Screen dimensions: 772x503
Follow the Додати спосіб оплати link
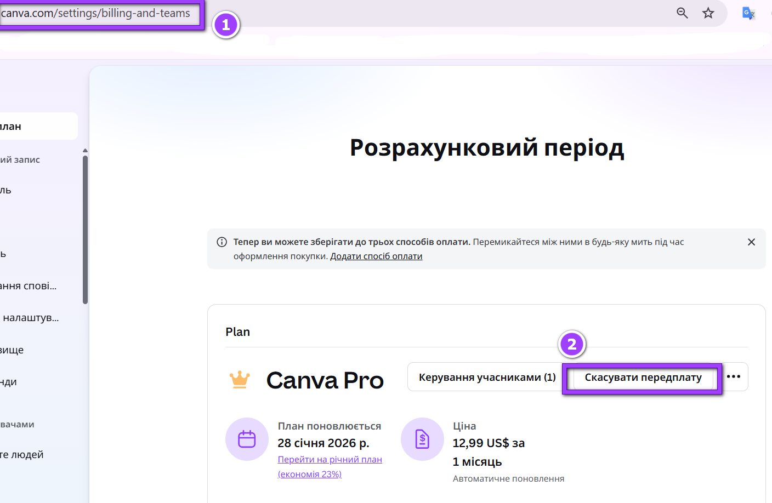tap(376, 256)
